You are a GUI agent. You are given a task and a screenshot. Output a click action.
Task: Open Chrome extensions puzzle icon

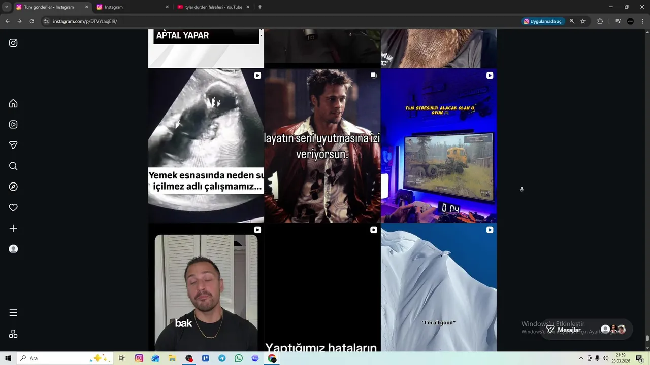[600, 21]
